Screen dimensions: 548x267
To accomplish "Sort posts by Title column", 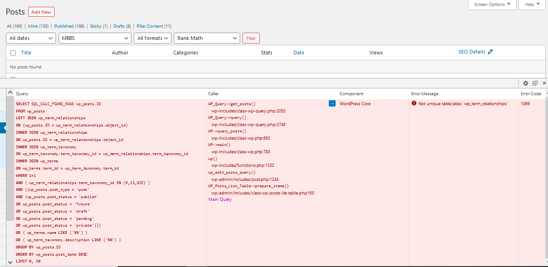I will pos(26,53).
